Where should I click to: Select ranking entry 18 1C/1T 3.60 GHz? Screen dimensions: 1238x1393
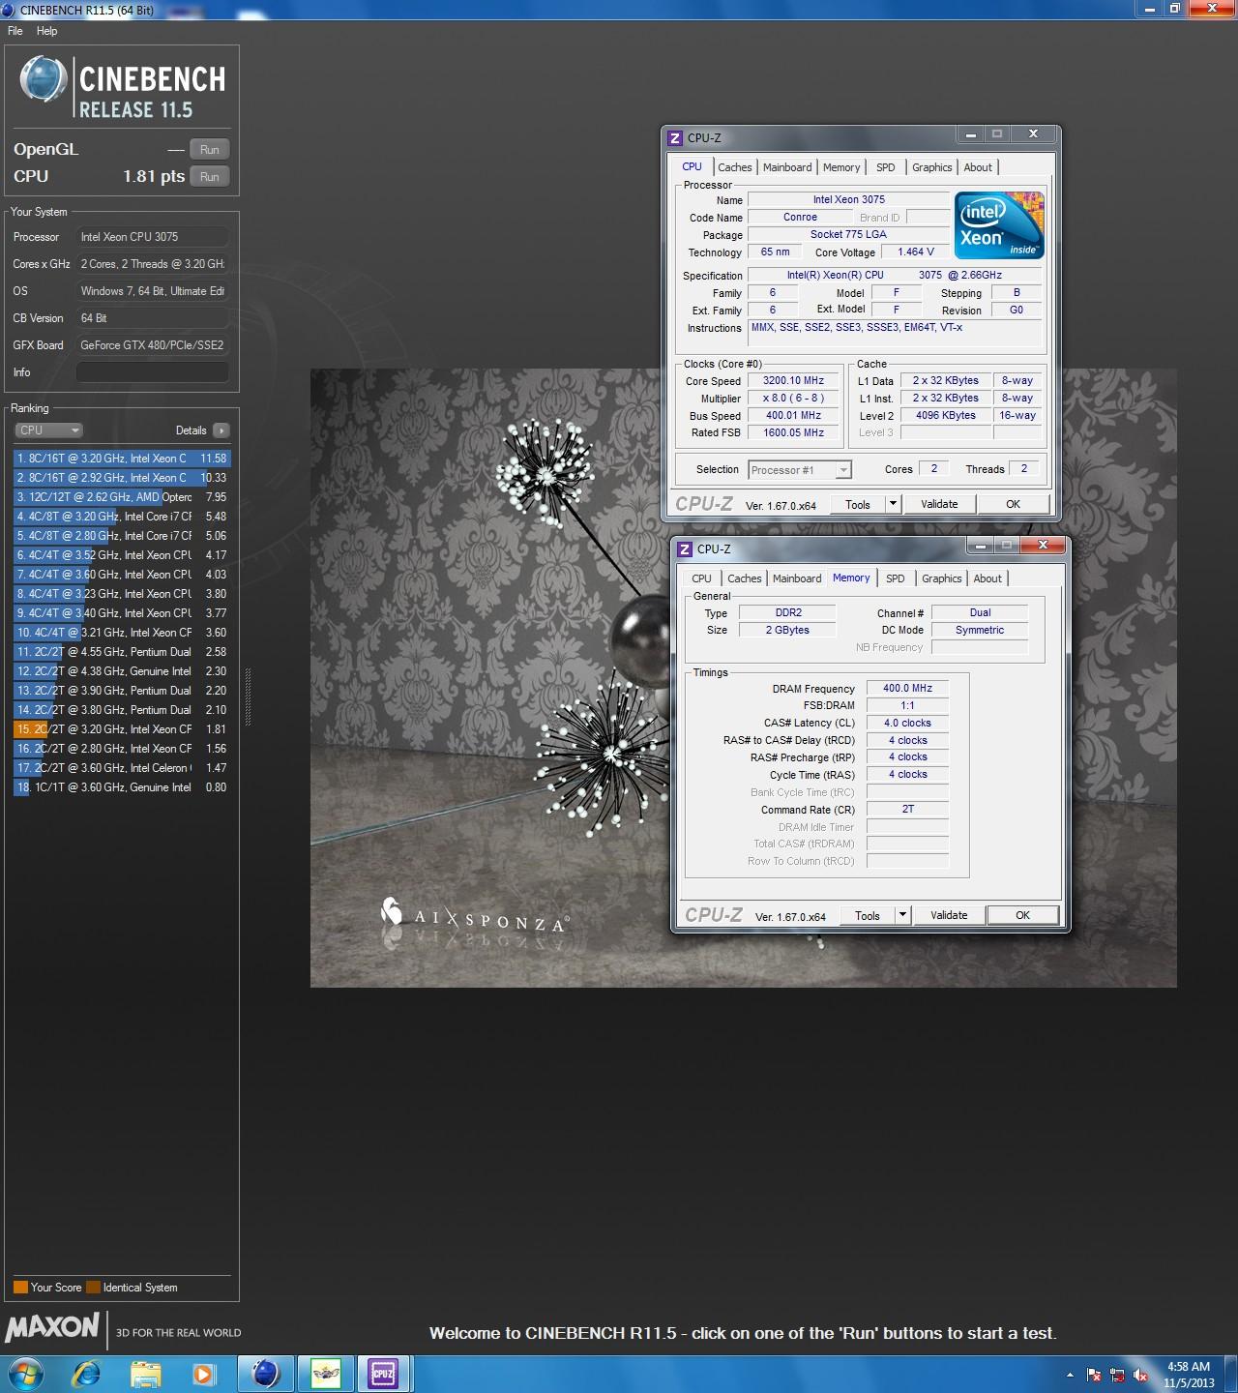tap(122, 787)
